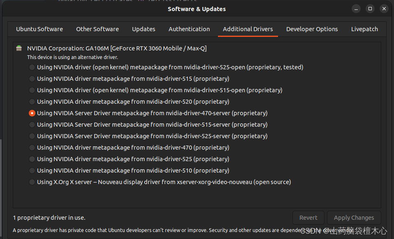Minimize the Software & Updates window
394x239 pixels.
tap(356, 9)
